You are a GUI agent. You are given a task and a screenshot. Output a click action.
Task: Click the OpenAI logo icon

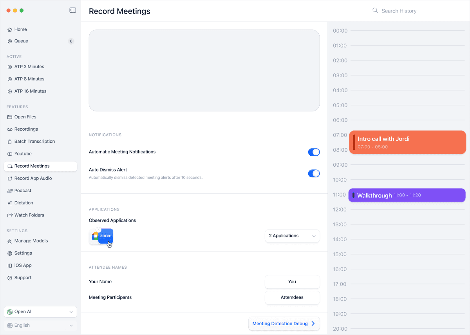10,312
